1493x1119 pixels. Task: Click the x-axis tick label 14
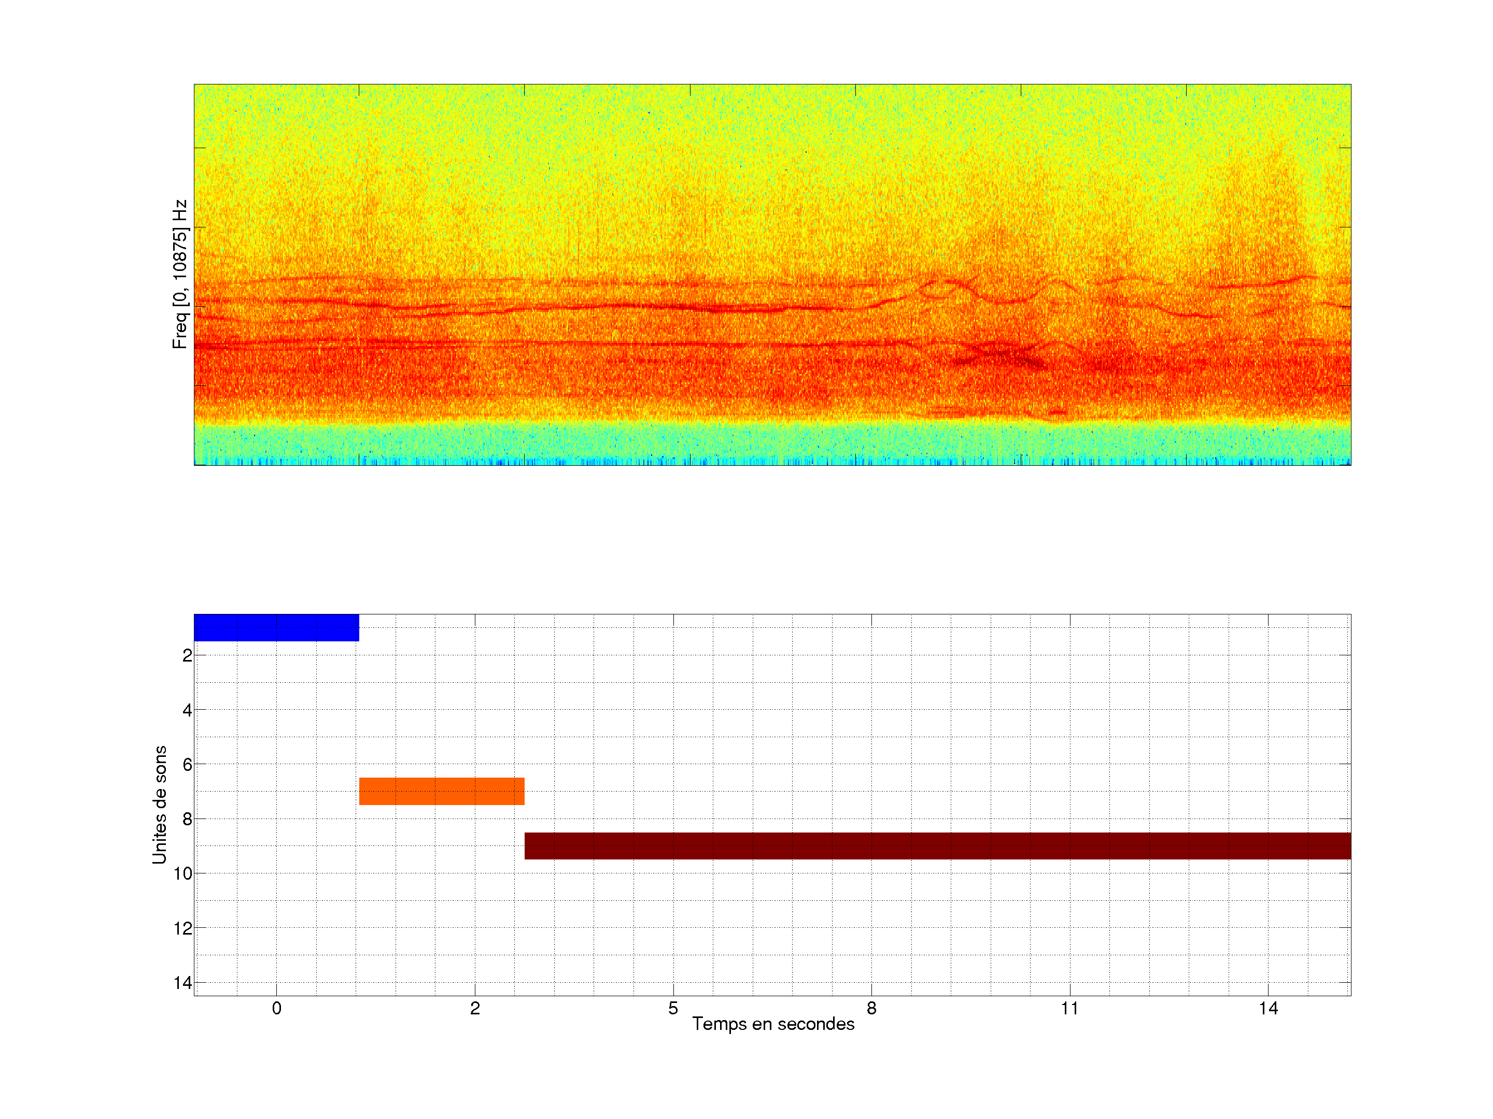click(1268, 1008)
